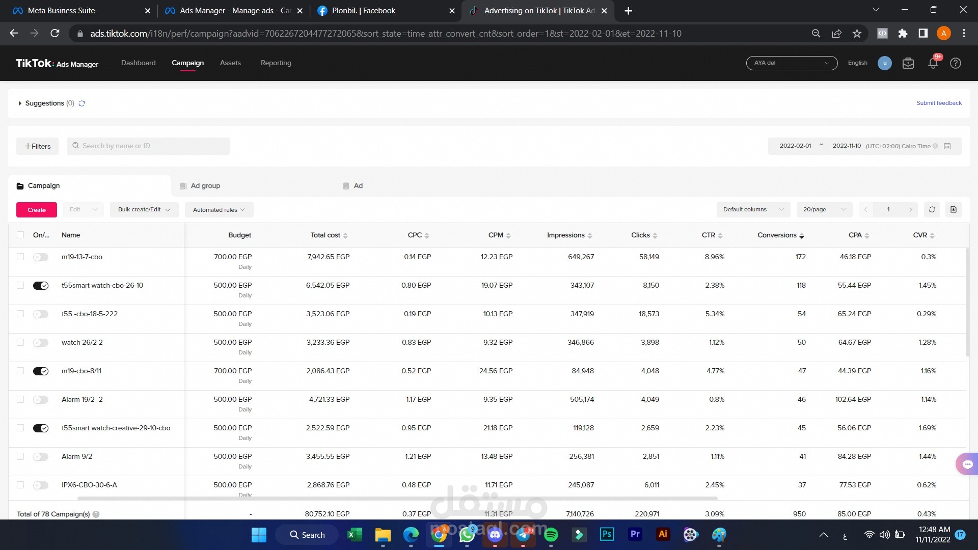
Task: Open the business center briefcase icon
Action: pyautogui.click(x=908, y=63)
